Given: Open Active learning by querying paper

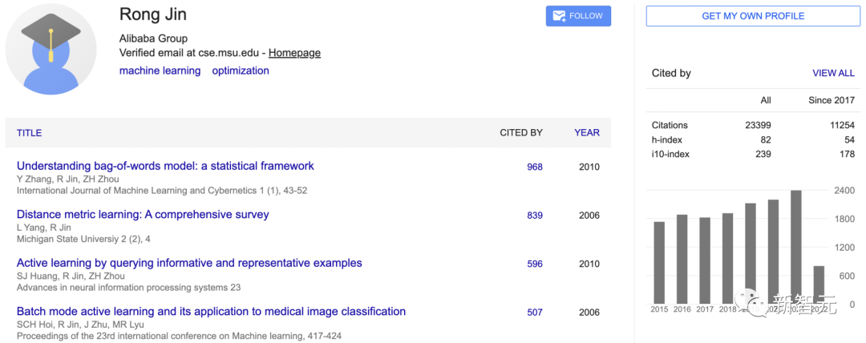Looking at the screenshot, I should [x=189, y=263].
